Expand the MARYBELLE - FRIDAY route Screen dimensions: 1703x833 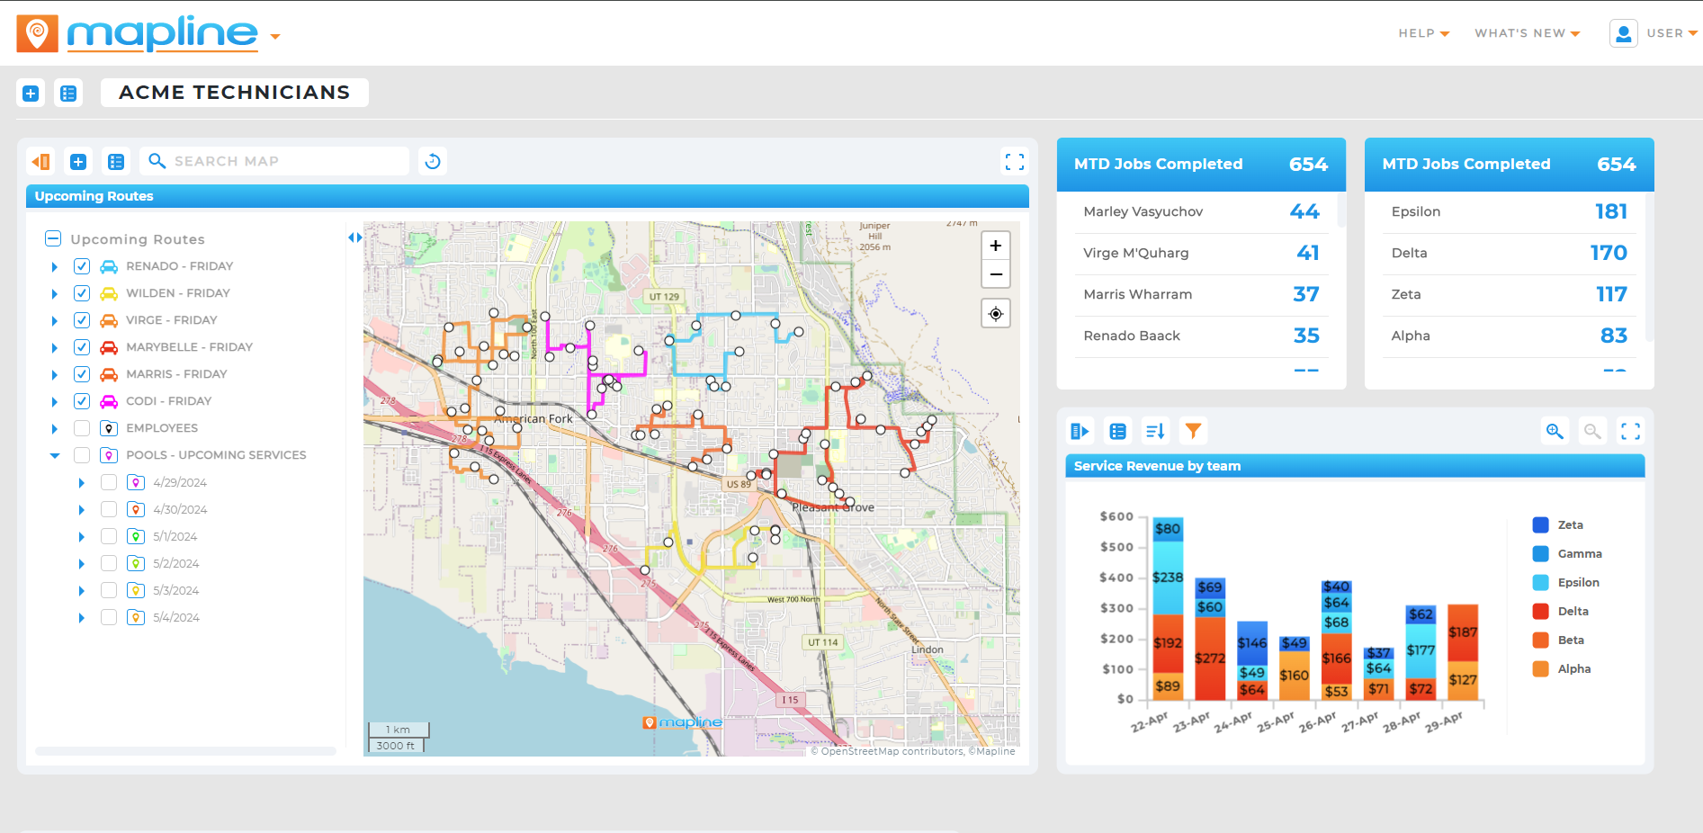point(55,348)
